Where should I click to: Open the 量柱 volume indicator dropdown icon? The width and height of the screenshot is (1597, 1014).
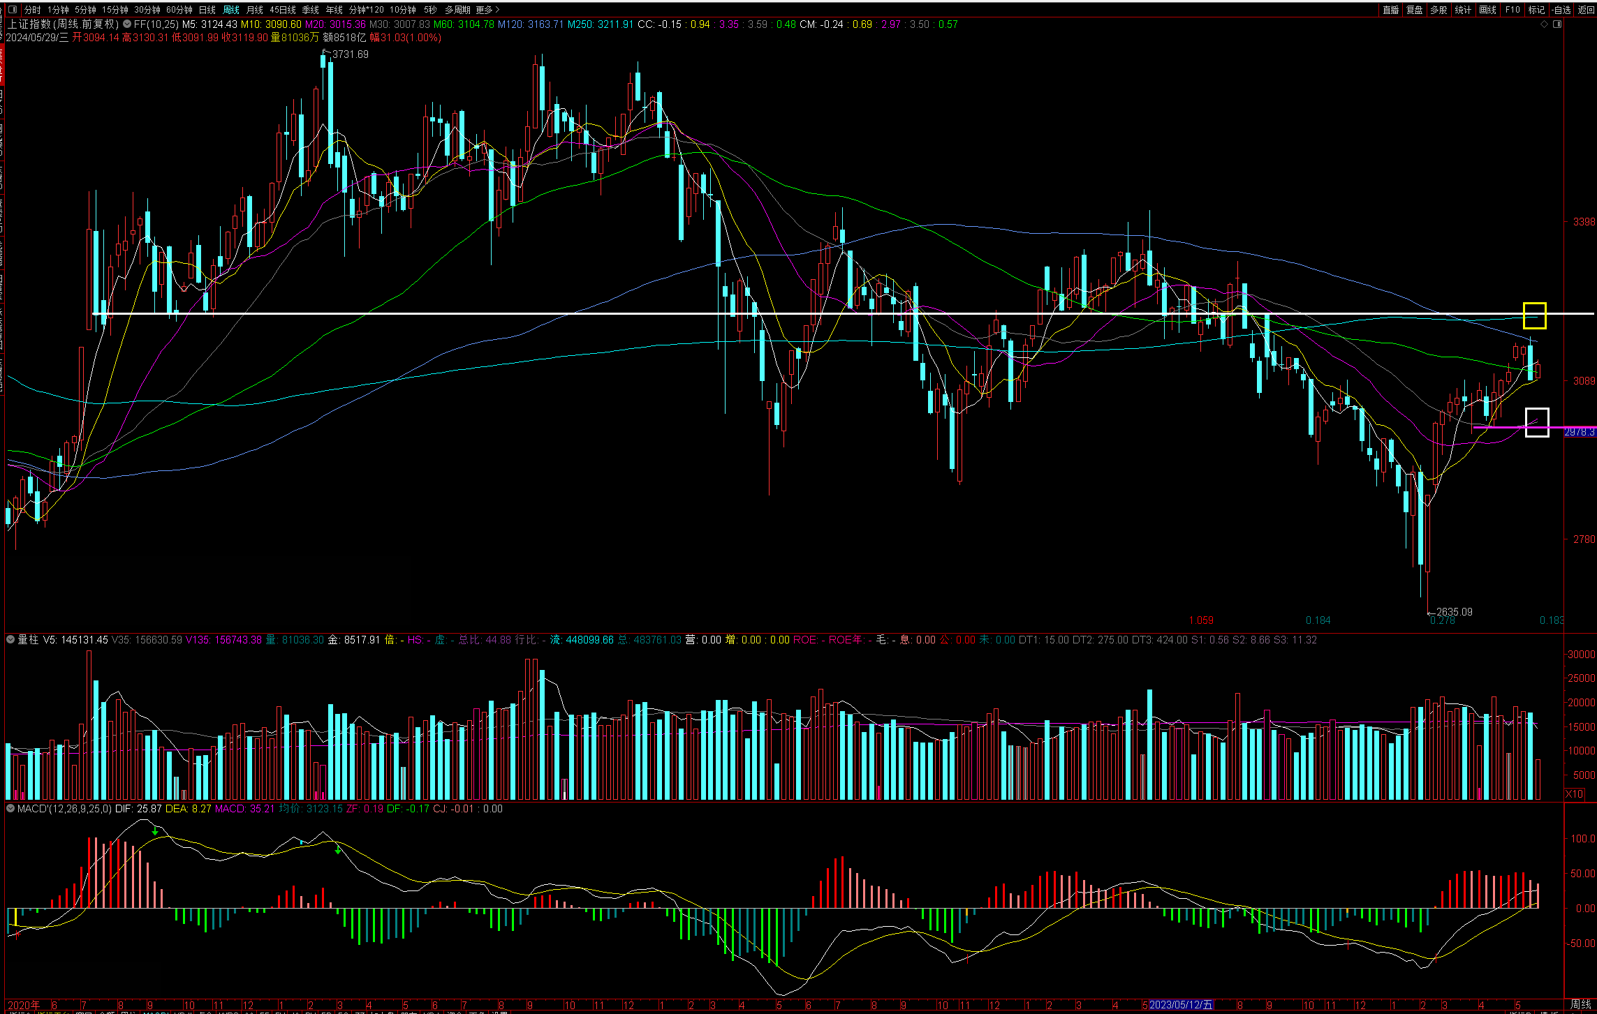click(x=10, y=639)
